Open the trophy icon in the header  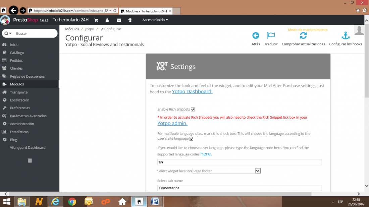130,20
